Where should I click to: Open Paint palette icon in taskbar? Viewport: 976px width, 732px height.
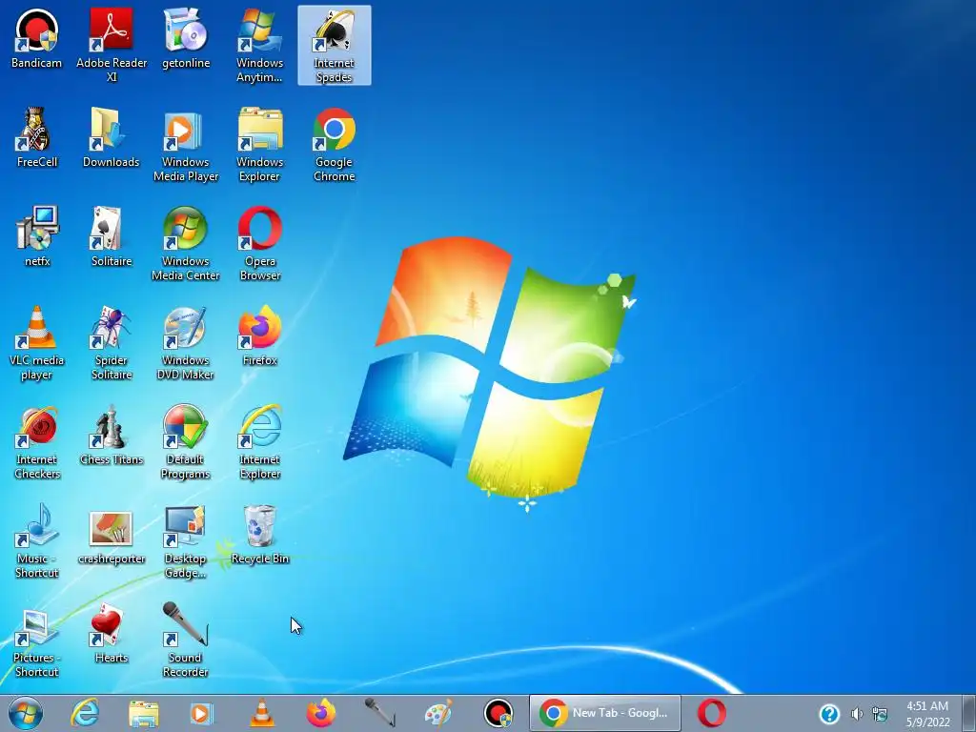438,713
